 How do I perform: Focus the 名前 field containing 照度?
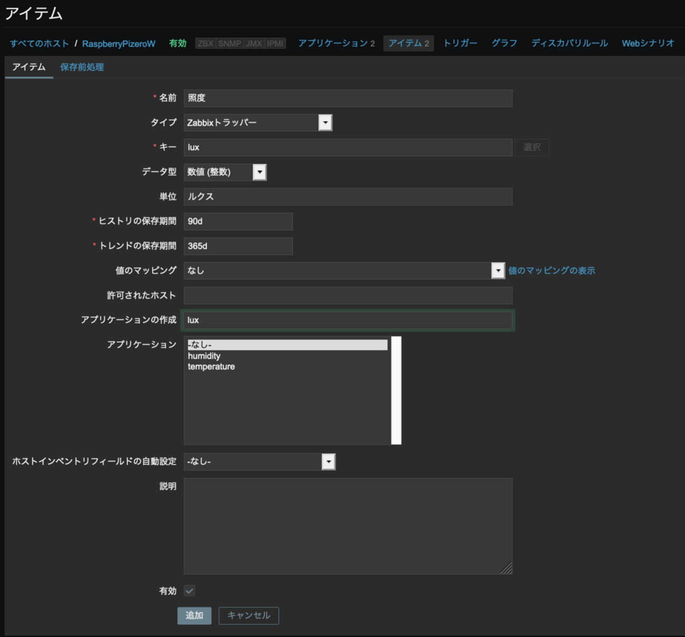[x=348, y=98]
